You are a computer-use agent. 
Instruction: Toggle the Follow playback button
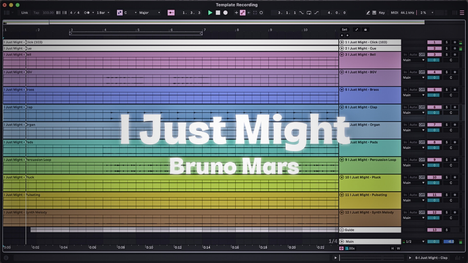point(171,13)
